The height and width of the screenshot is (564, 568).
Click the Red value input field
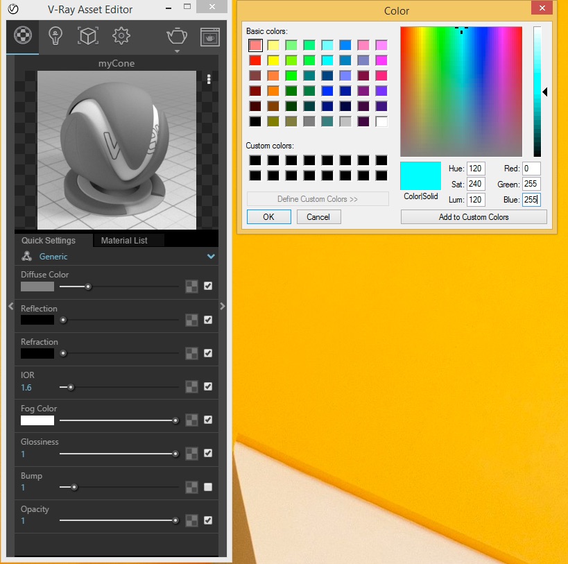click(x=531, y=169)
